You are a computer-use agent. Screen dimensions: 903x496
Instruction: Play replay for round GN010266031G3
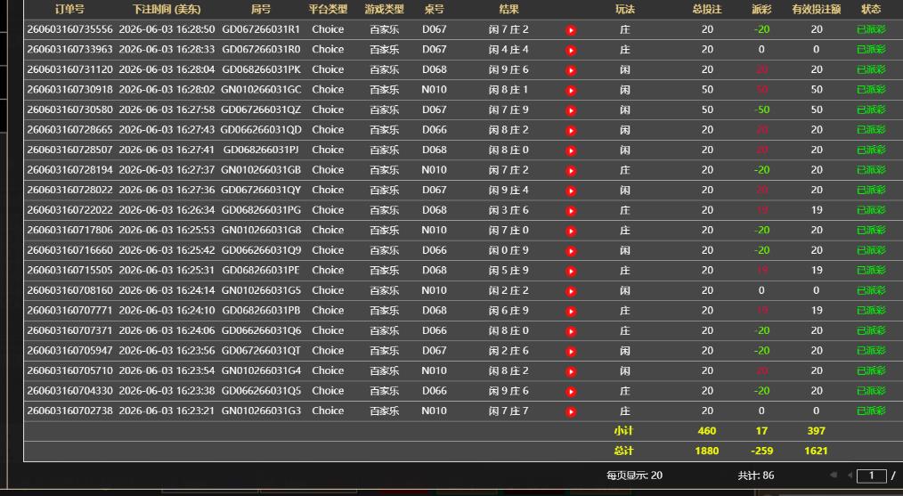(x=571, y=412)
